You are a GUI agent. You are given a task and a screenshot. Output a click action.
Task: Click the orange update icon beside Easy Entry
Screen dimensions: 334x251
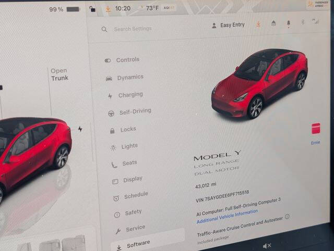[x=258, y=24]
